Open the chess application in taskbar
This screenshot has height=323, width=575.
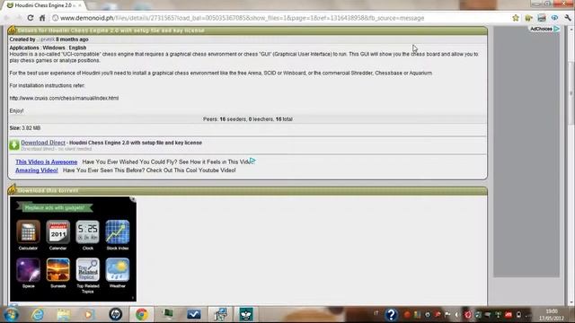(x=245, y=314)
